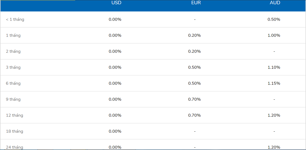Click EUR 0.70% in the 9 tháng row
The height and width of the screenshot is (150, 306).
(x=194, y=99)
